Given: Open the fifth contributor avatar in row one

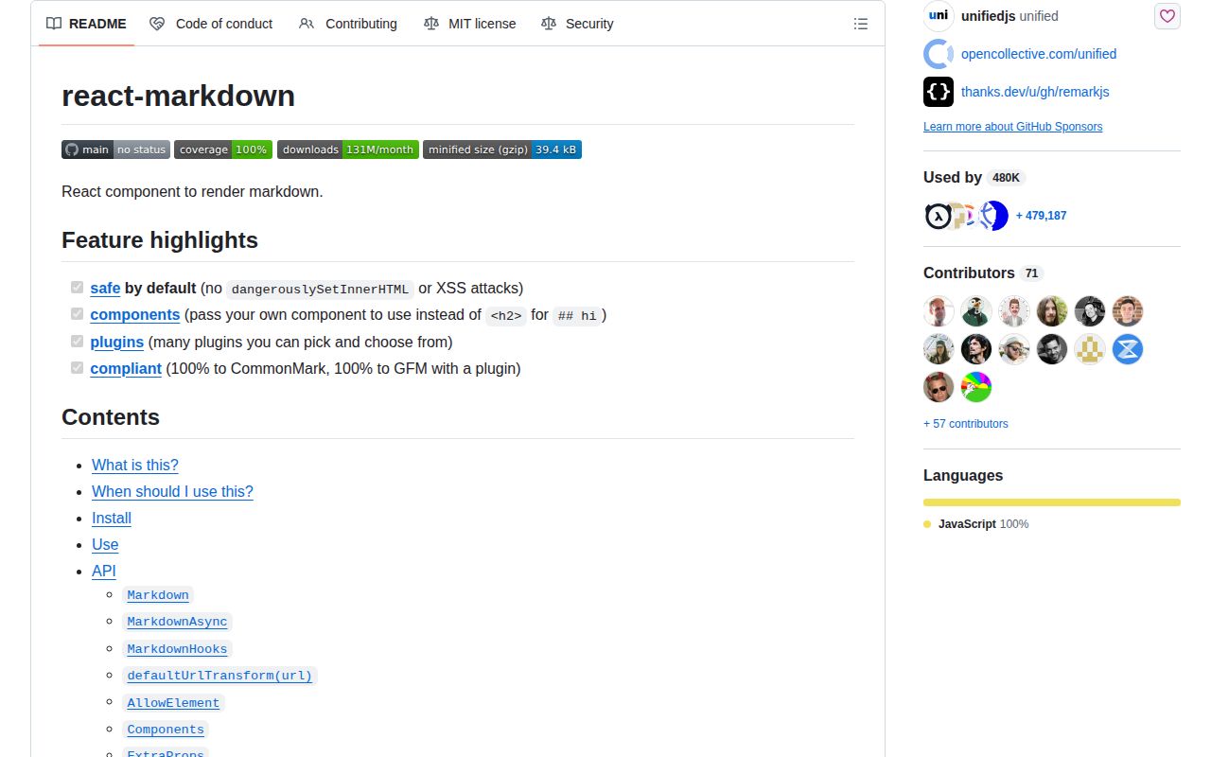Looking at the screenshot, I should click(1090, 311).
